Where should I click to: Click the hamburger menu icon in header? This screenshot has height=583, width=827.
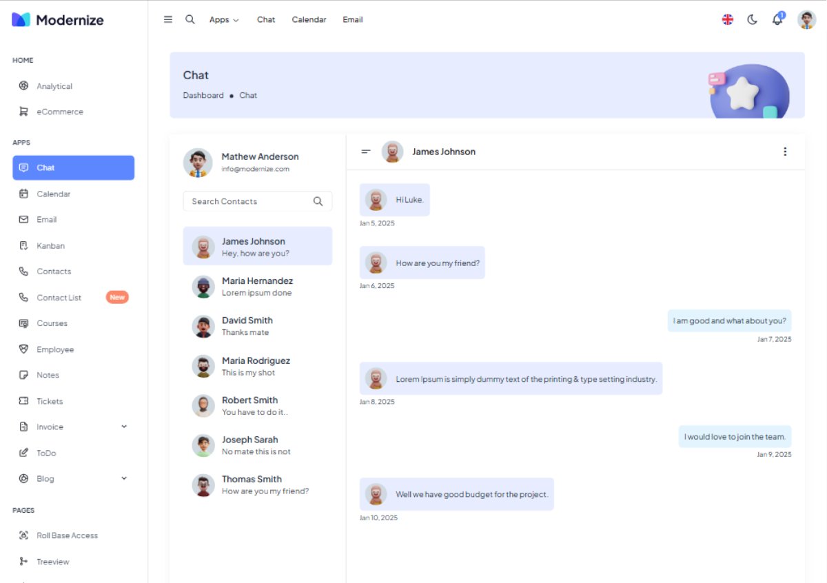(x=168, y=19)
